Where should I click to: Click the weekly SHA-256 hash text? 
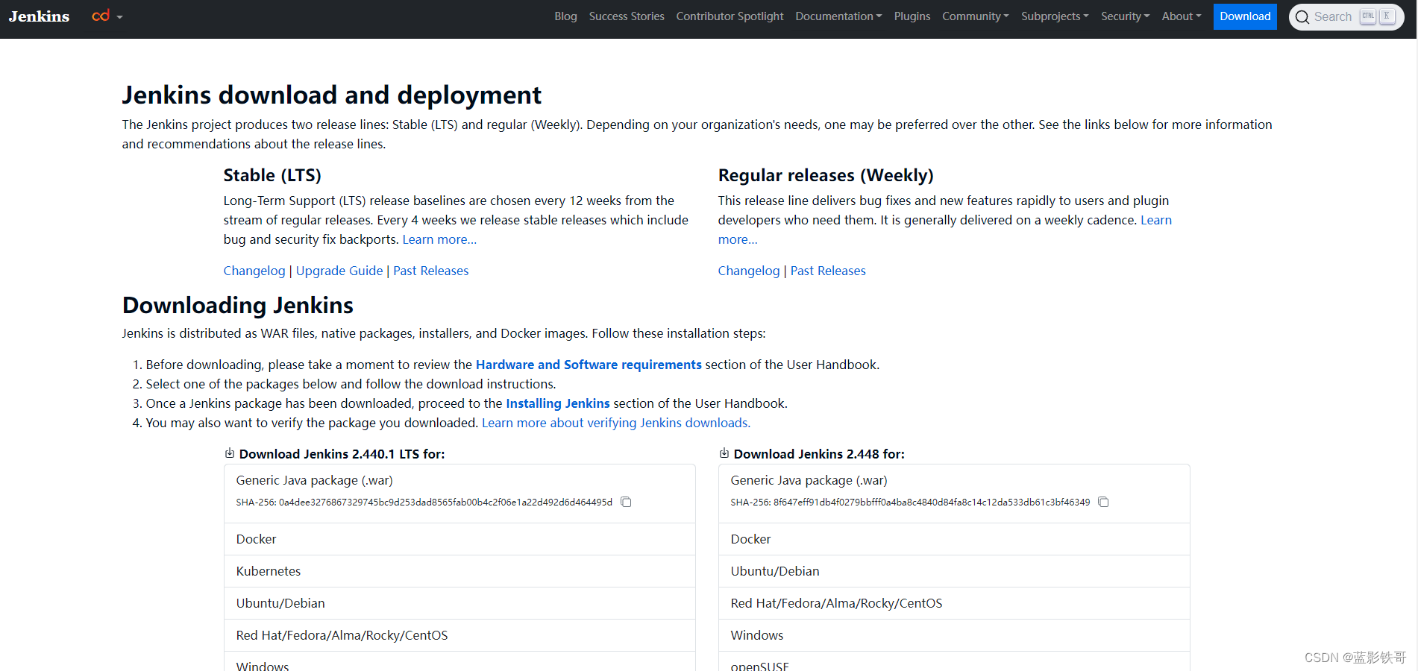910,503
